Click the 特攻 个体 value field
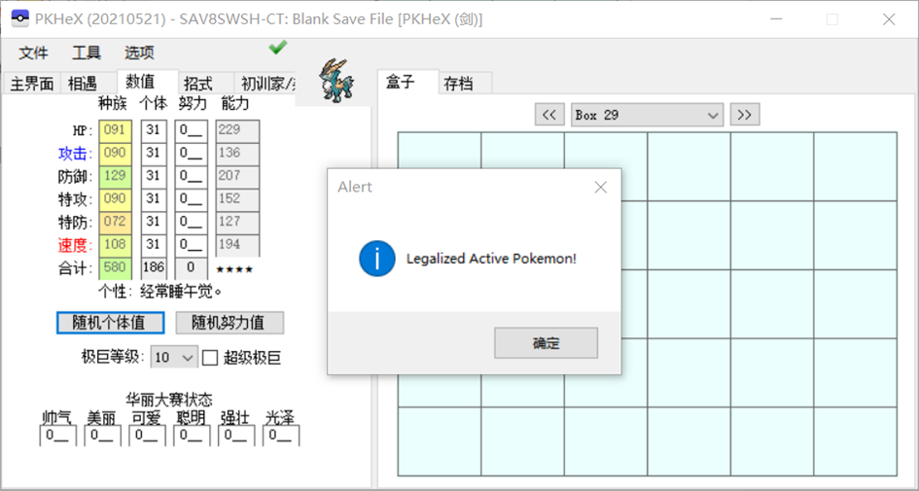Screen dimensions: 919x491 (154, 199)
